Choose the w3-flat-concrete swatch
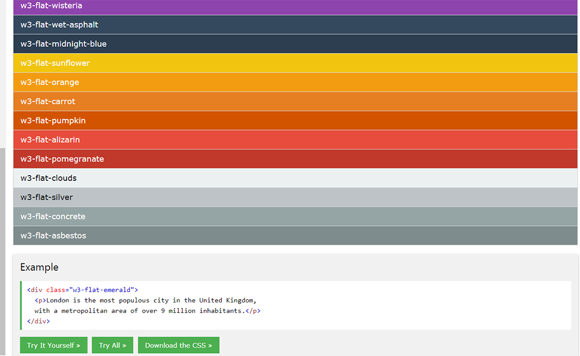Viewport: 580px width, 356px height. click(x=295, y=217)
